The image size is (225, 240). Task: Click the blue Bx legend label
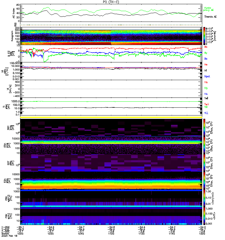pyautogui.click(x=206, y=59)
